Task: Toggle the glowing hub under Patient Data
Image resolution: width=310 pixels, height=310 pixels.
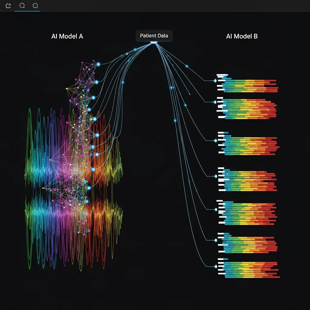Action: click(x=154, y=42)
